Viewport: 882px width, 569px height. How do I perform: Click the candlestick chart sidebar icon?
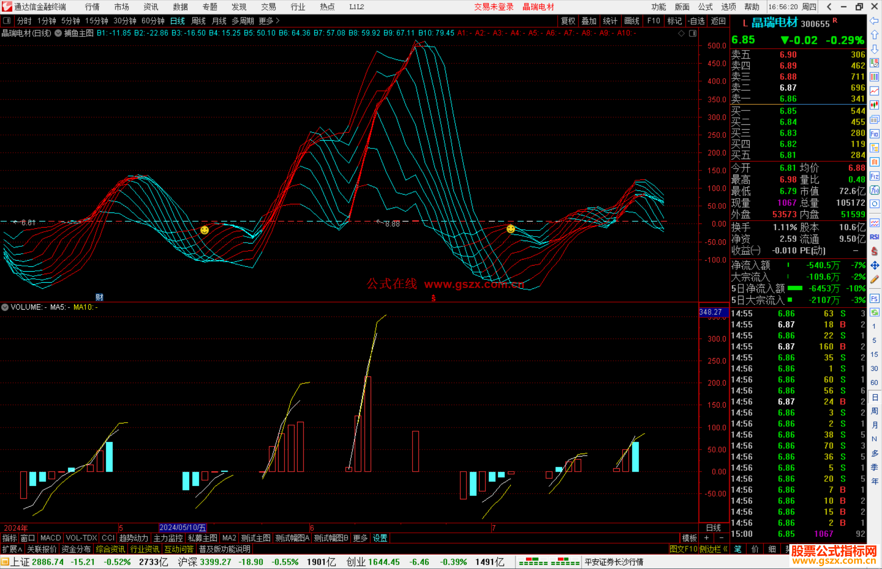click(x=874, y=105)
